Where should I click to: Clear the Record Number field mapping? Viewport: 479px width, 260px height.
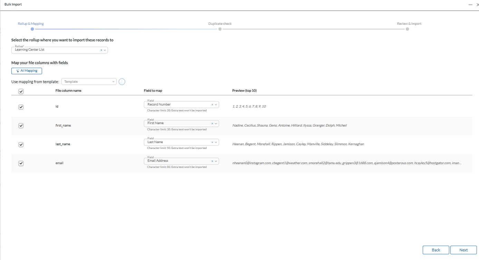(212, 104)
